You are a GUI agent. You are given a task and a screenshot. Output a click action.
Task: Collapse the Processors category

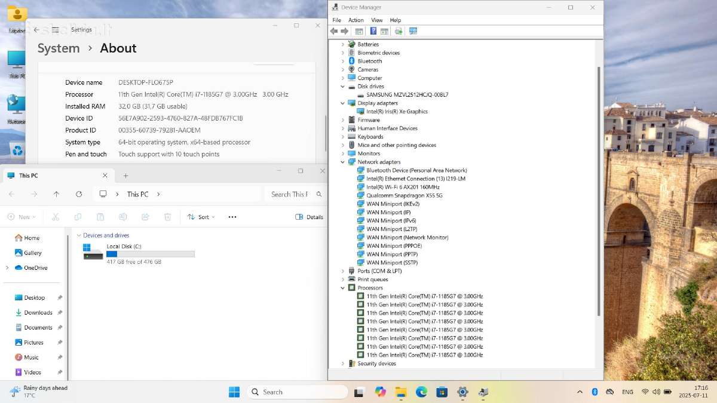click(x=343, y=288)
